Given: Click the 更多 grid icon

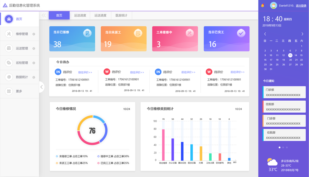Looking at the screenshot, I should [x=9, y=91].
